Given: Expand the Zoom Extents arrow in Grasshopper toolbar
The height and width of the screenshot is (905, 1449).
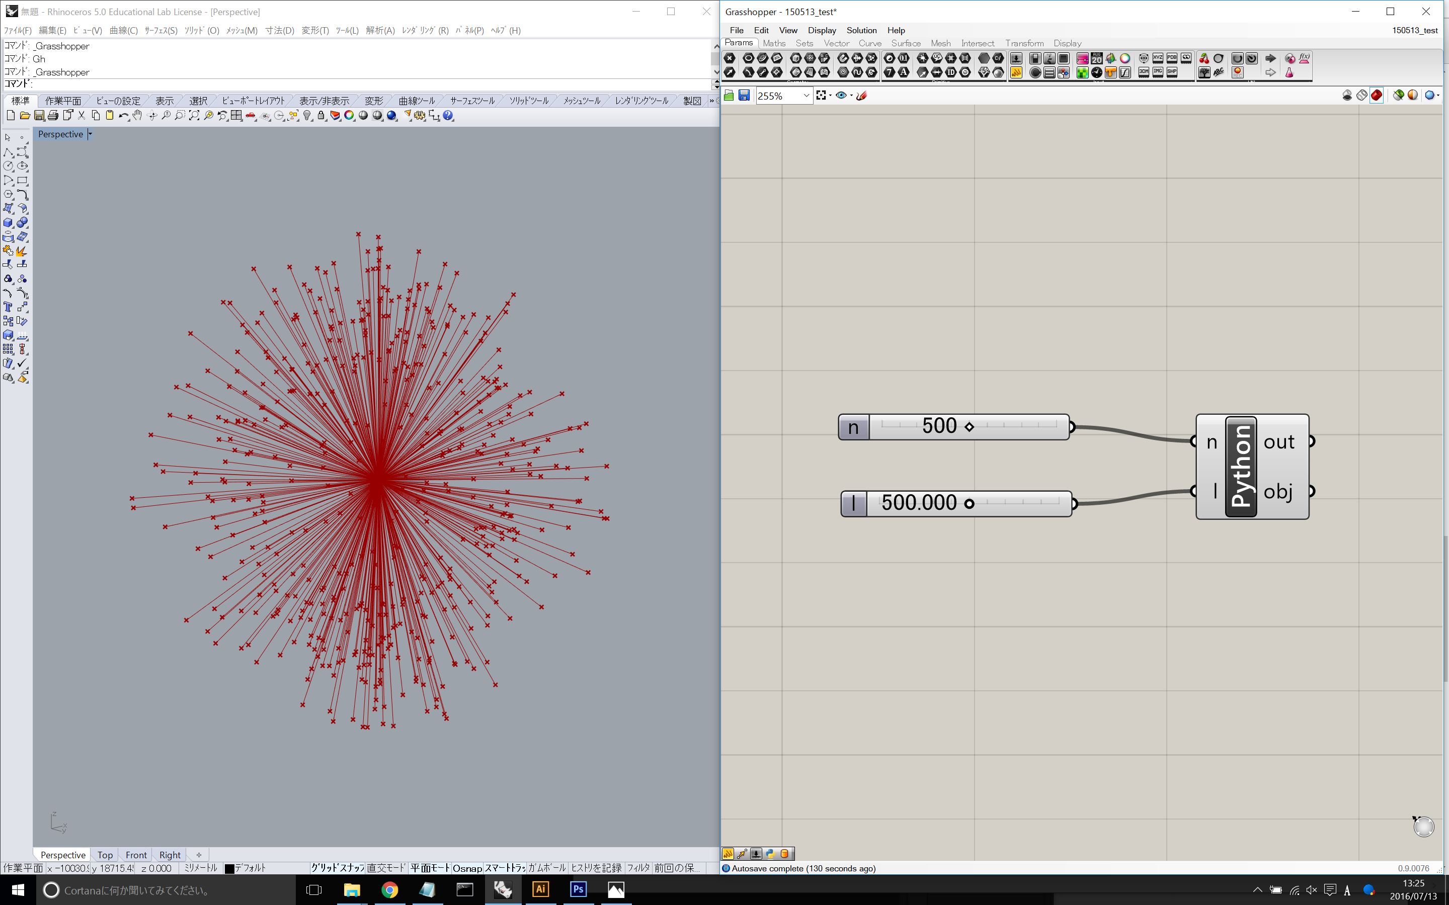Looking at the screenshot, I should click(830, 96).
